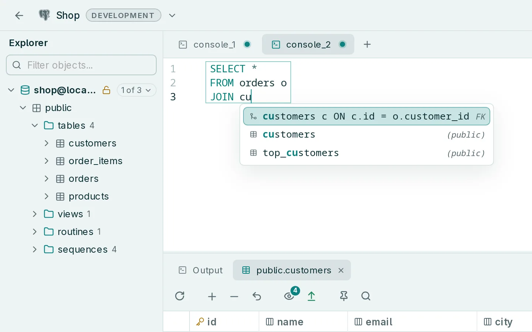532x332 pixels.
Task: Click the SELECT * line in the editor
Action: click(233, 69)
